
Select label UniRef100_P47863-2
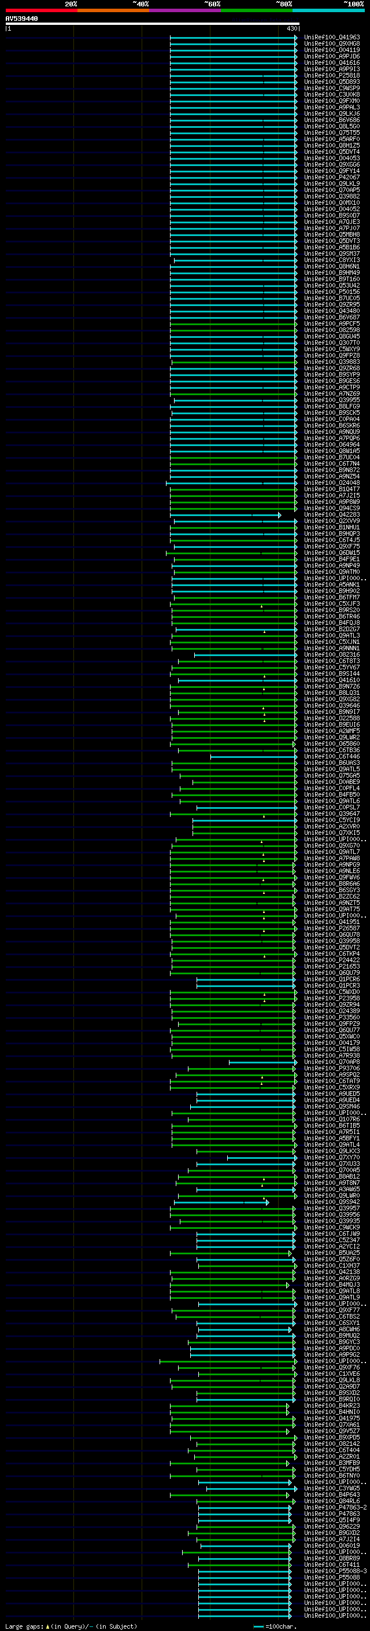tap(335, 1507)
